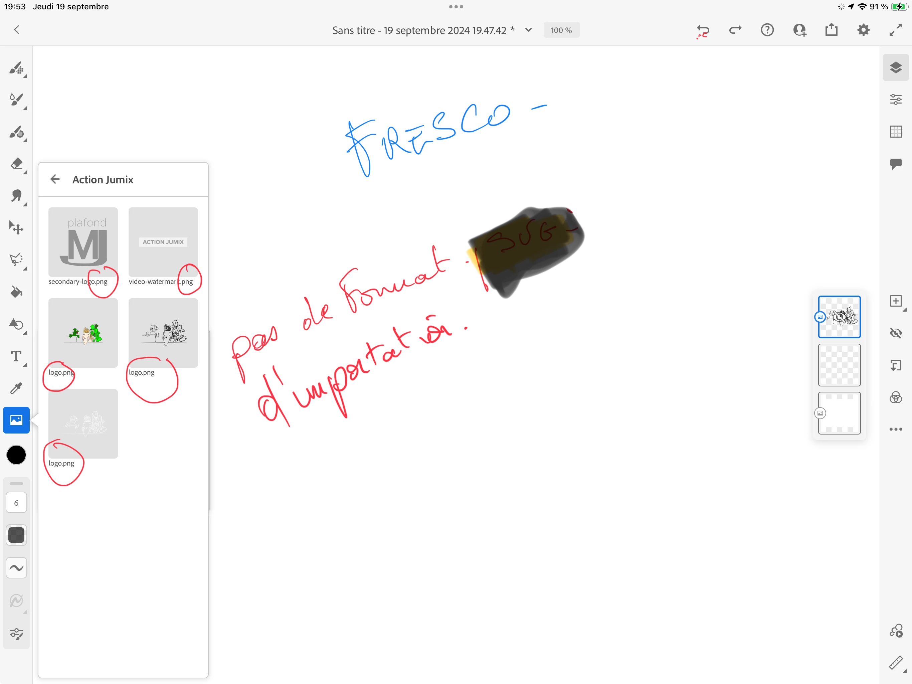Screen dimensions: 912x684
Task: Select the Text tool
Action: 16,356
